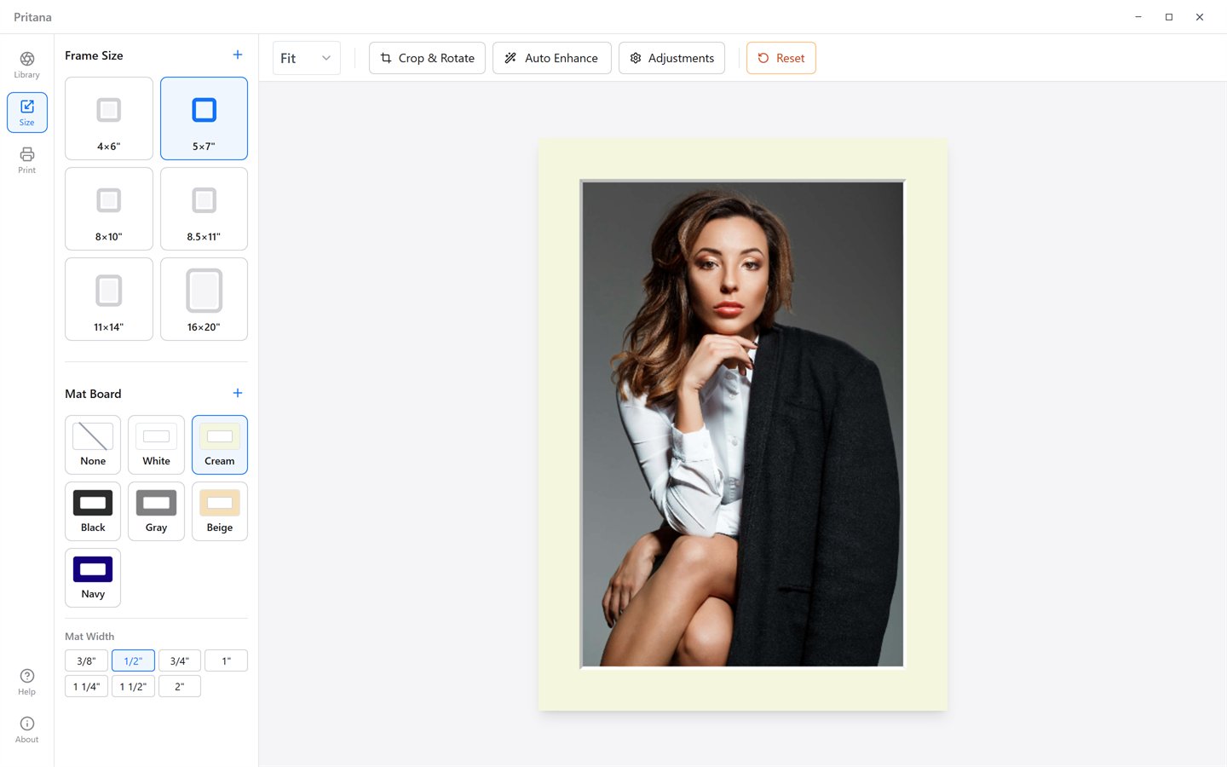Select the portrait photo preview
The height and width of the screenshot is (767, 1227).
click(x=742, y=424)
